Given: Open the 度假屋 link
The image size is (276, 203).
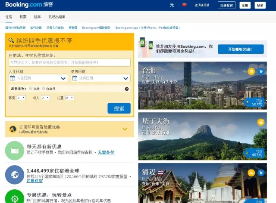Looking at the screenshot, I should [x=73, y=28].
